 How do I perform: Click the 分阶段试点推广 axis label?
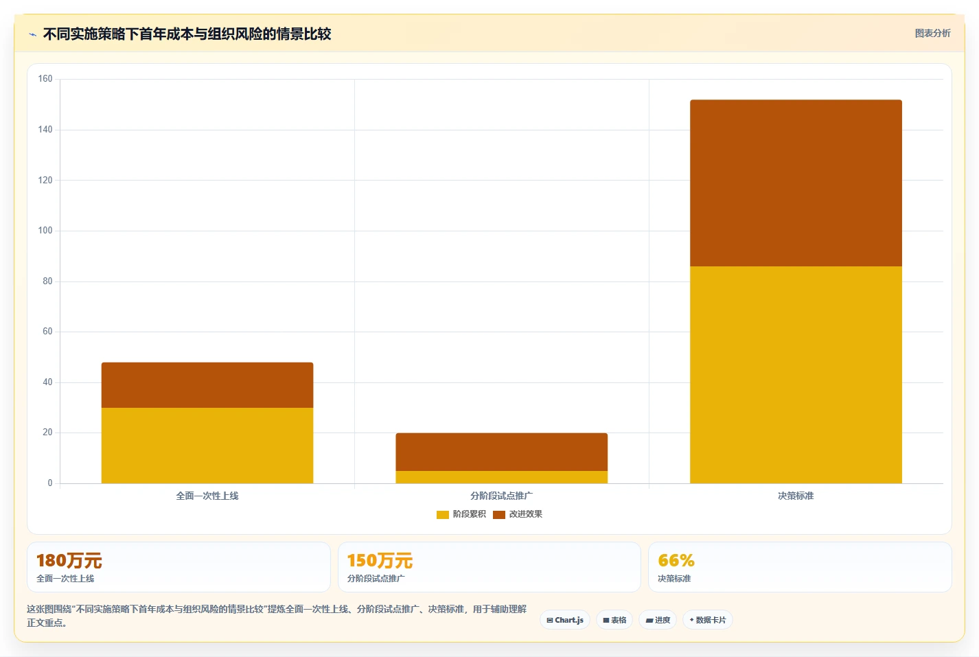[x=501, y=496]
